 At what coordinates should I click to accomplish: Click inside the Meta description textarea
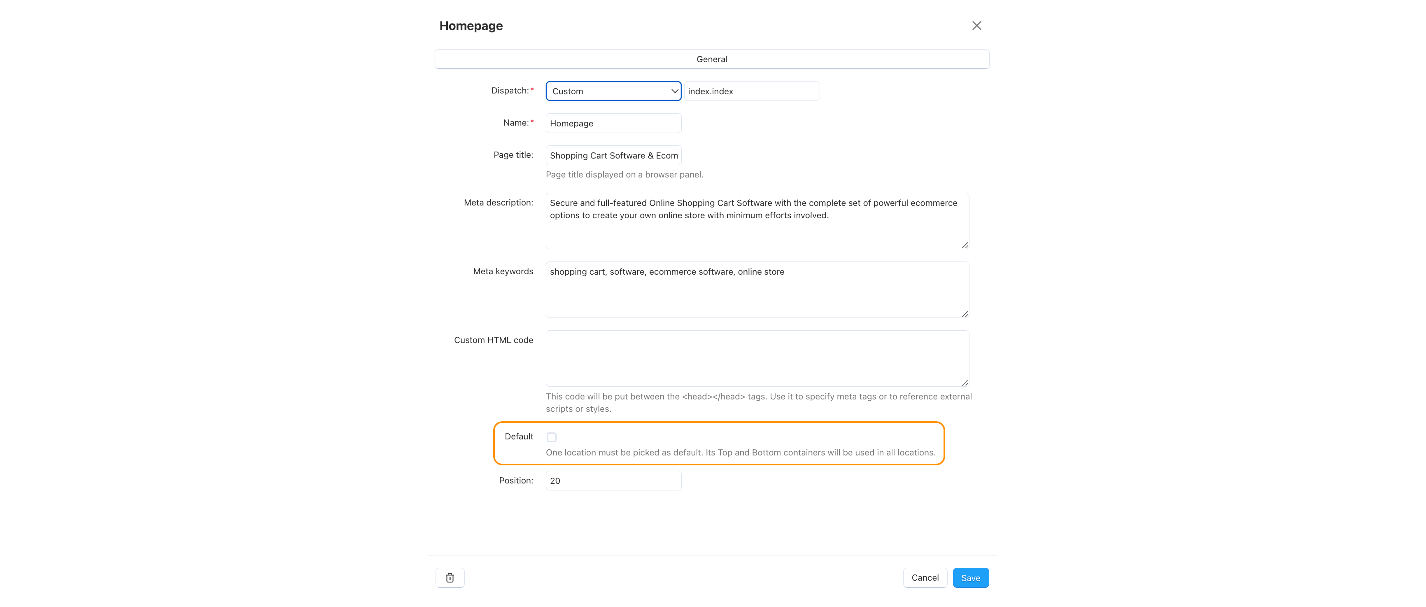pyautogui.click(x=757, y=221)
